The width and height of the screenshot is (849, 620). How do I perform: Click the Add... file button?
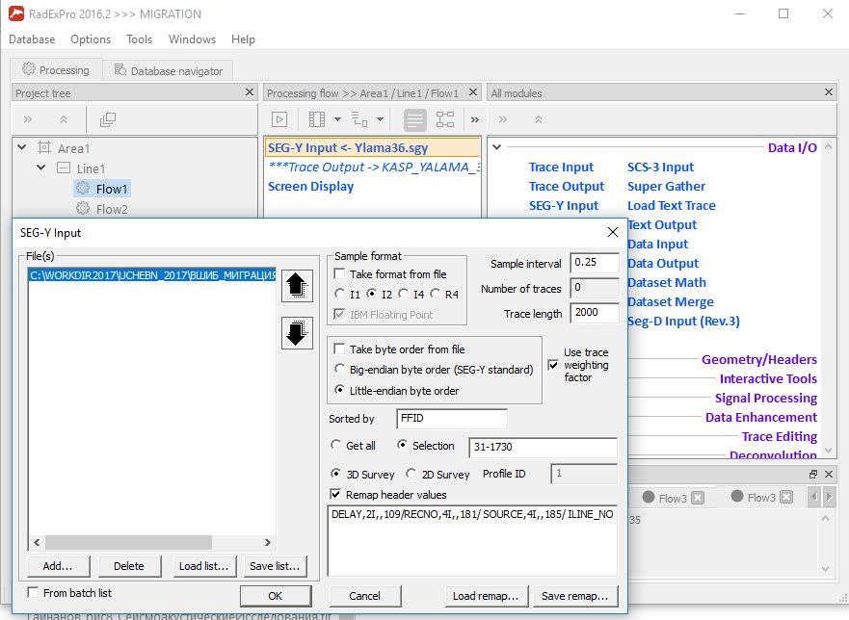point(58,566)
